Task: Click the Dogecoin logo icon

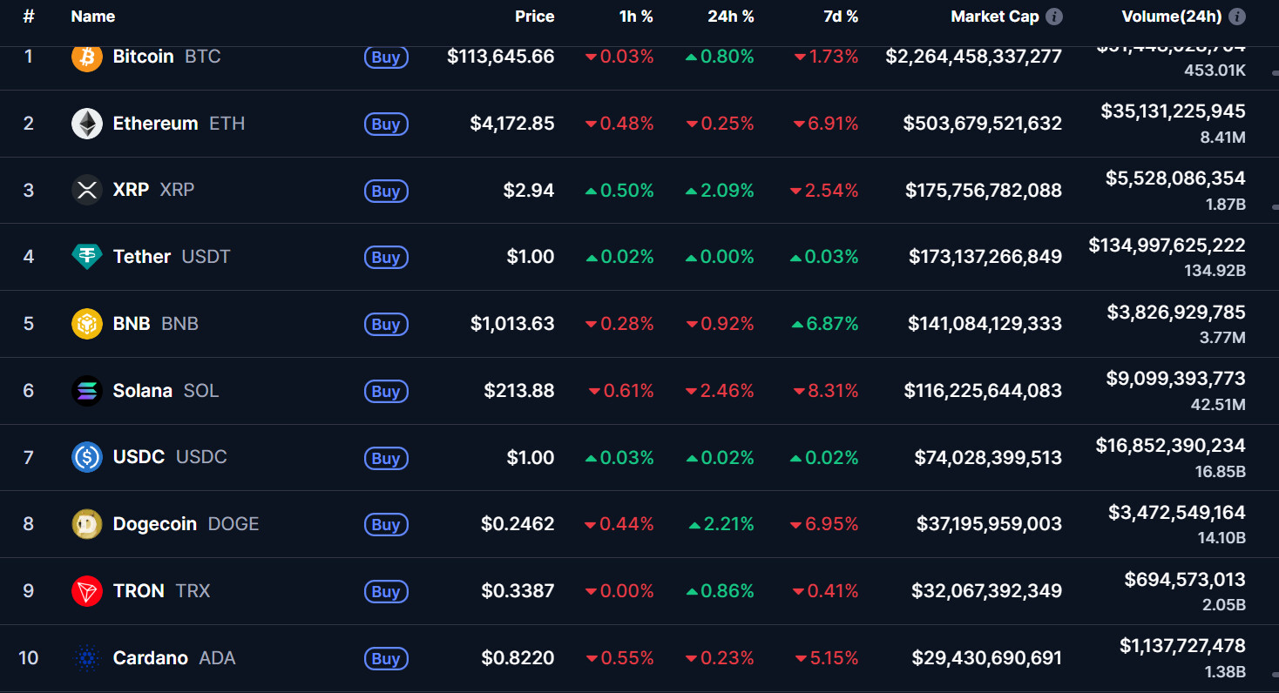Action: [86, 524]
